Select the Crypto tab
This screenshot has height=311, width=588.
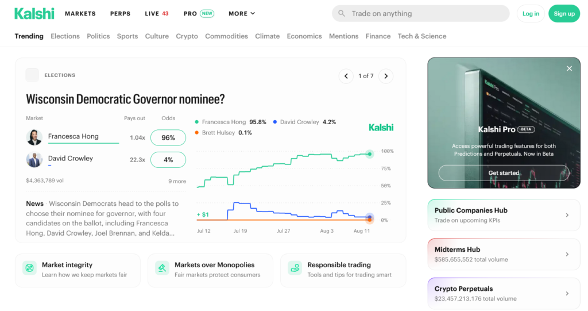click(187, 36)
